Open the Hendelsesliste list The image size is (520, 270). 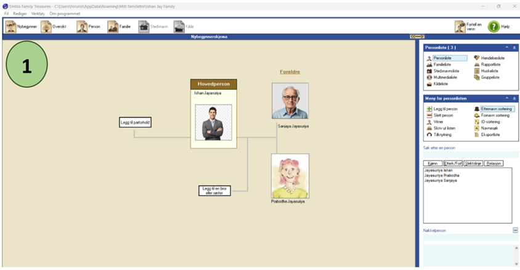(x=492, y=58)
